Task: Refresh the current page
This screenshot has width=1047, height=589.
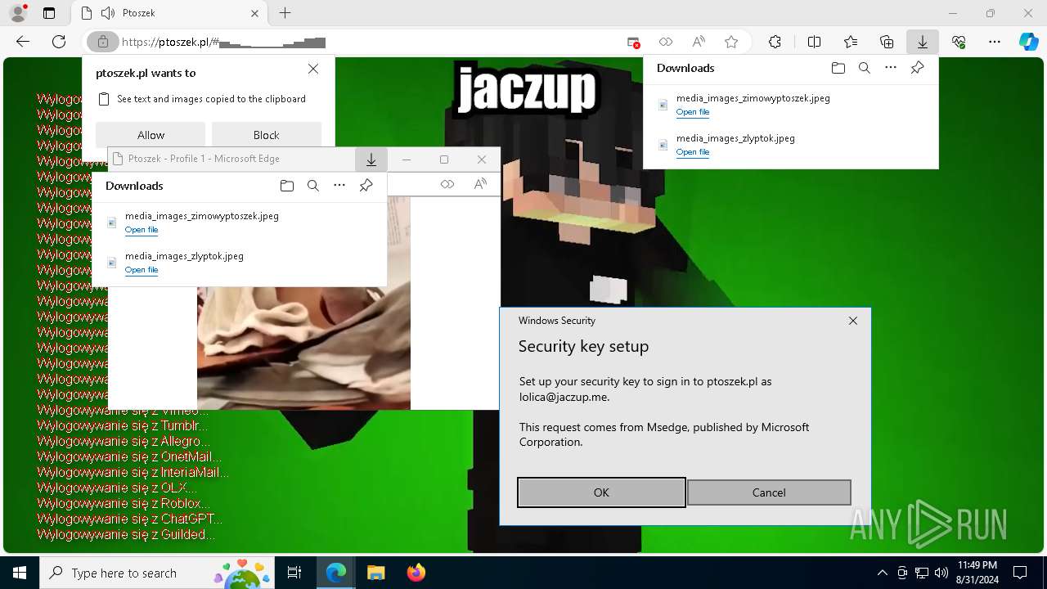Action: click(x=59, y=42)
